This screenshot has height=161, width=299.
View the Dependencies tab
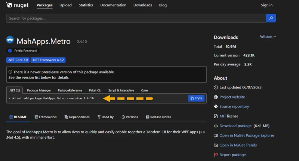77,117
